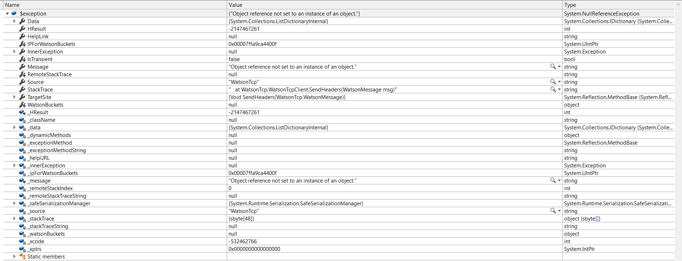Collapse the $exception root node

point(7,13)
